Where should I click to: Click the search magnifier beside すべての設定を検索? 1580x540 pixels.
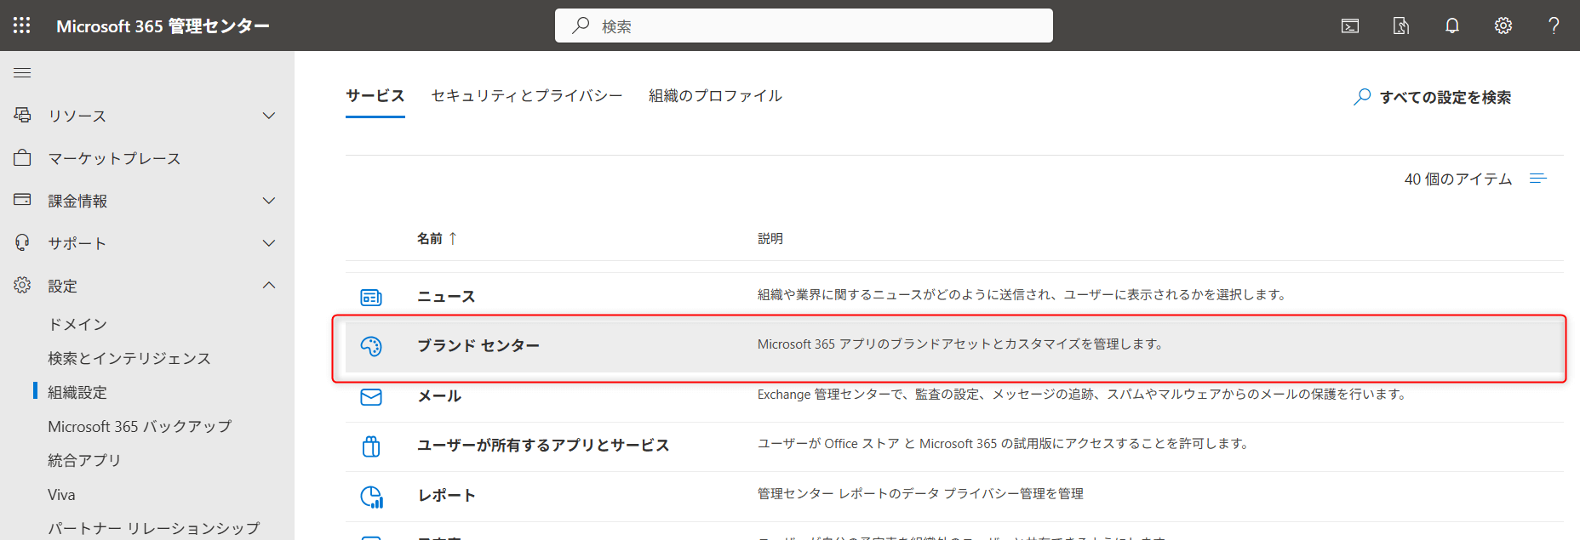point(1362,97)
